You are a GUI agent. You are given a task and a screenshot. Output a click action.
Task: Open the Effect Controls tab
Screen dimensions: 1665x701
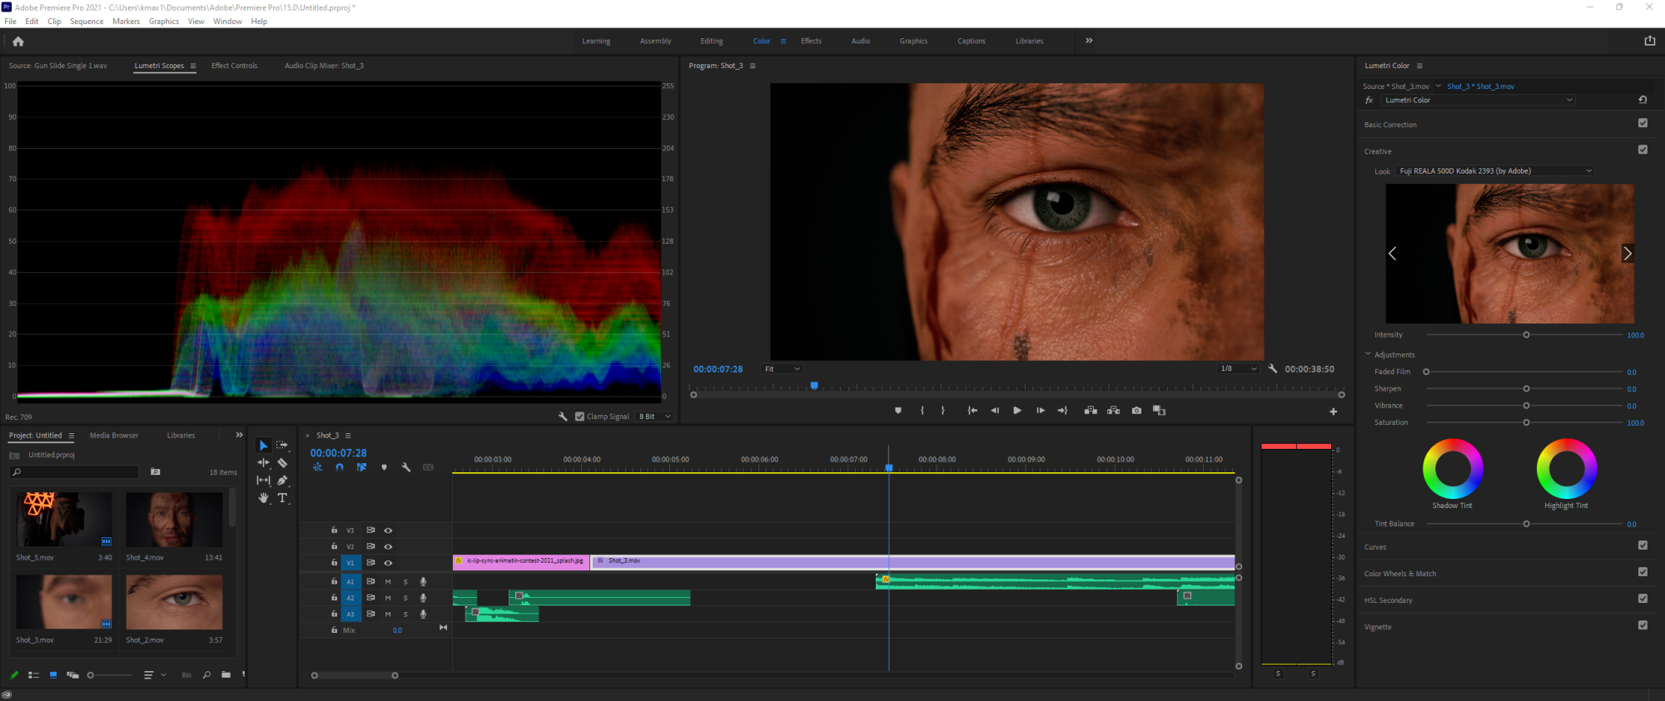pyautogui.click(x=234, y=66)
